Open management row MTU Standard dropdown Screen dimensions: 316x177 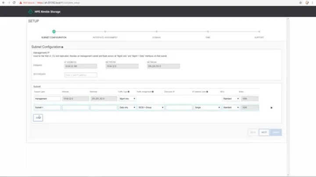[231, 99]
